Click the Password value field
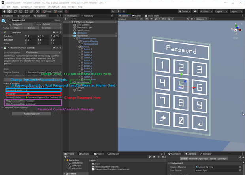Image resolution: width=245 pixels, height=175 pixels. tap(43, 94)
